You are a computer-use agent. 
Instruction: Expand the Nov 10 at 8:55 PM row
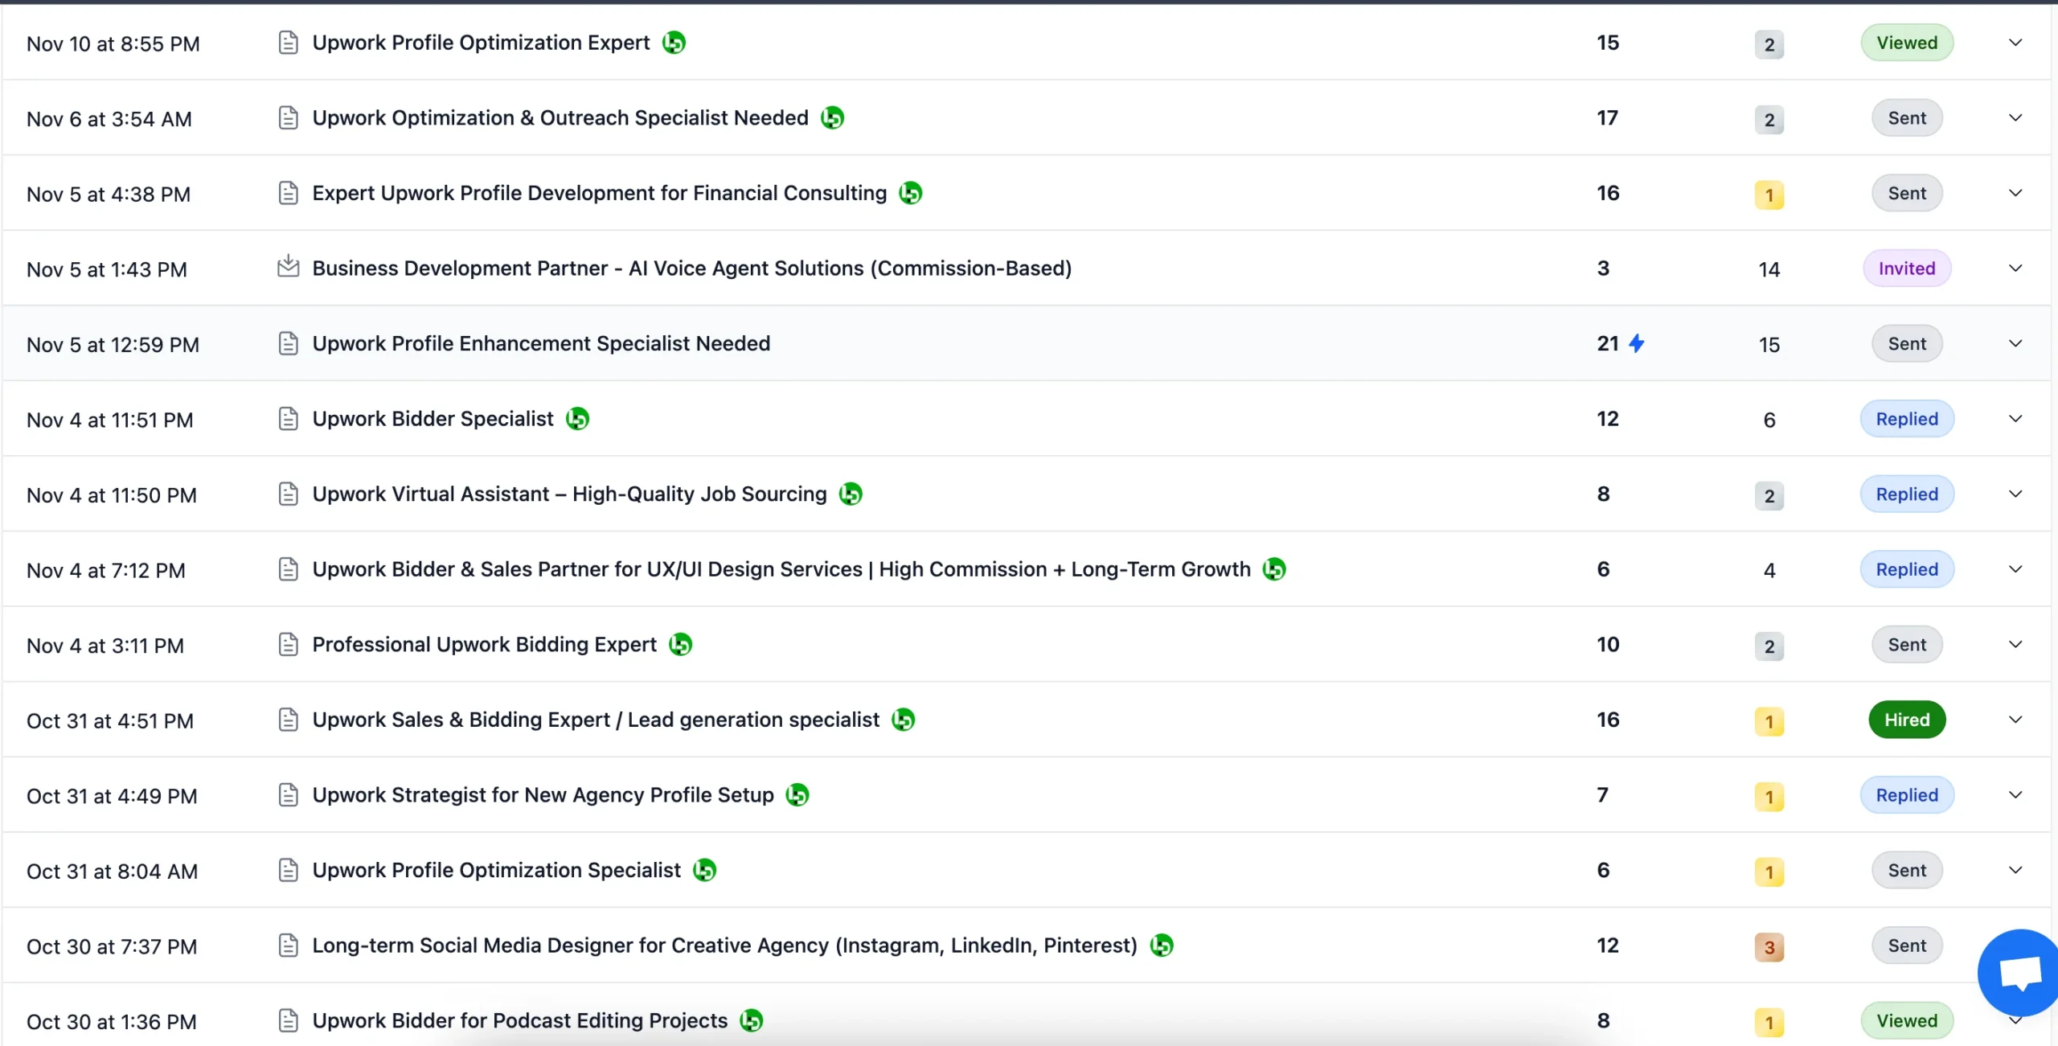coord(2015,43)
